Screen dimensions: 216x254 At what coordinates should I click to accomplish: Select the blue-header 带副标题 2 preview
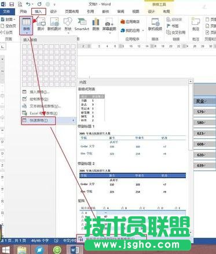pos(133,181)
